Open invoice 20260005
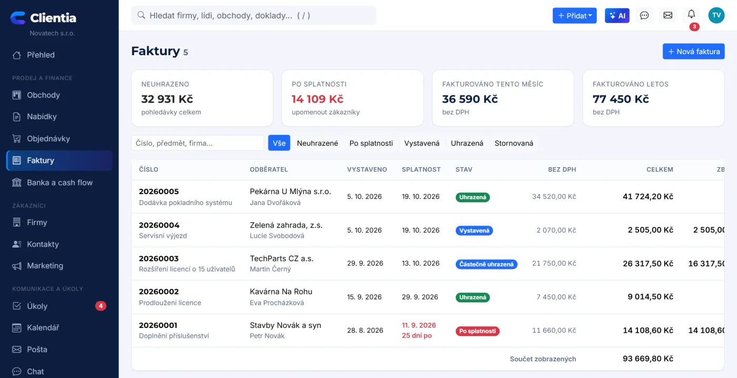This screenshot has height=378, width=737. click(x=159, y=191)
